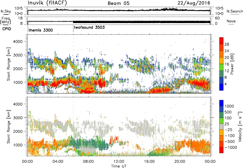Pick the red velocity swatch below -1000

tap(221, 150)
